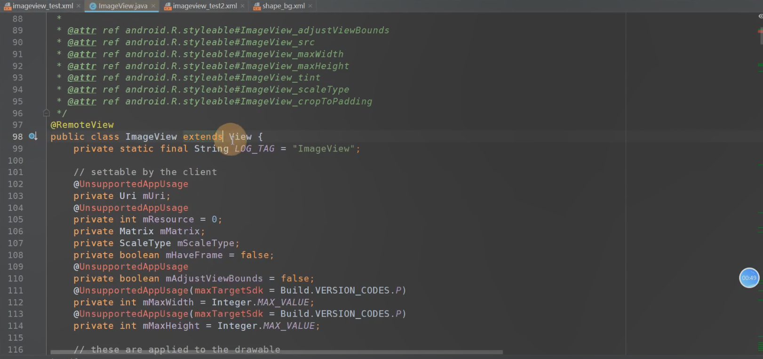Click the @attr link for ImageView_cropToPadding
The image size is (763, 359).
[82, 101]
